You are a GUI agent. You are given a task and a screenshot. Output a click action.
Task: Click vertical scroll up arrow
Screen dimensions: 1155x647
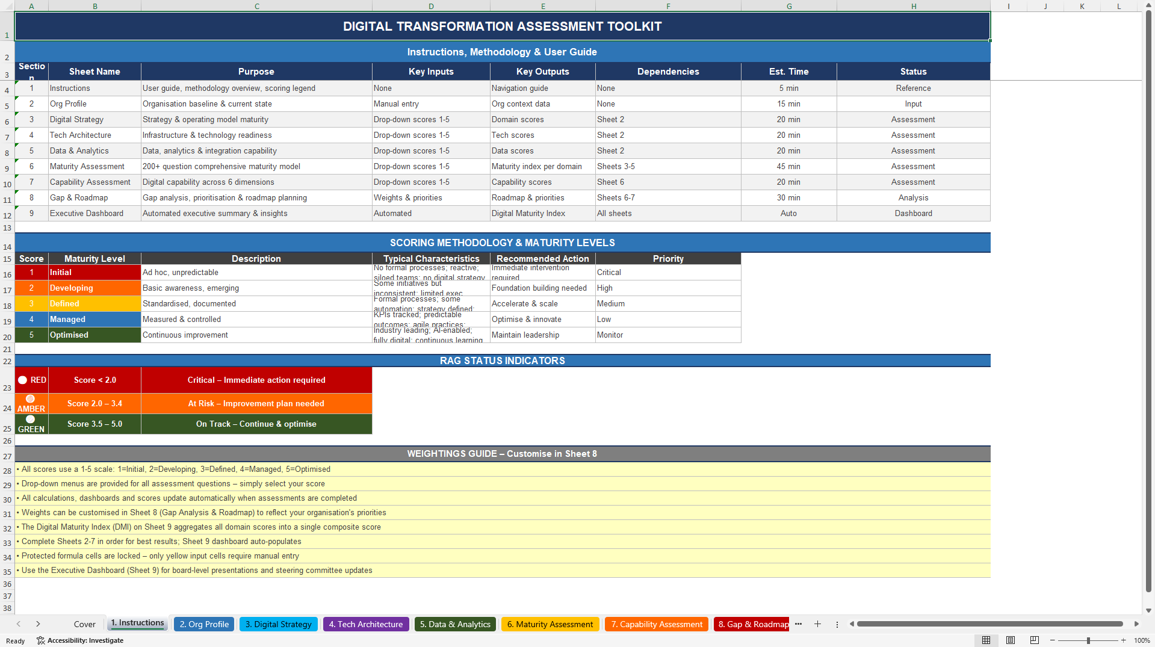click(1148, 6)
